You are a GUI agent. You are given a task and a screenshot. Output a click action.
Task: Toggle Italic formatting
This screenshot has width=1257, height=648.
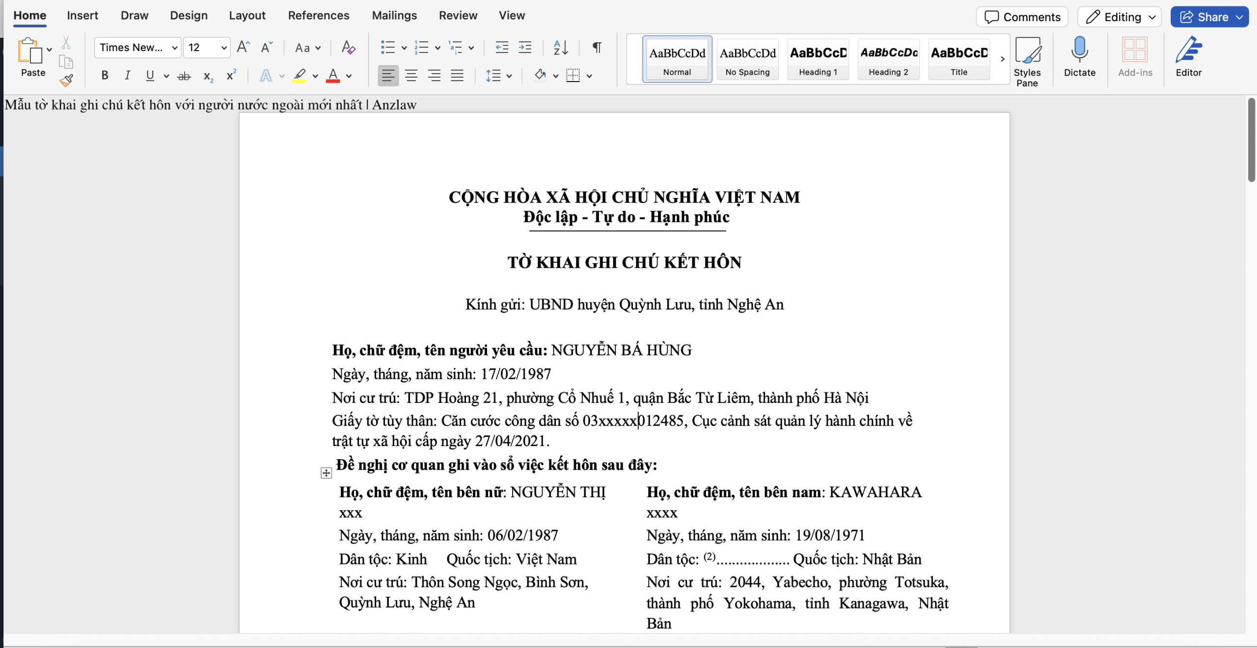127,76
